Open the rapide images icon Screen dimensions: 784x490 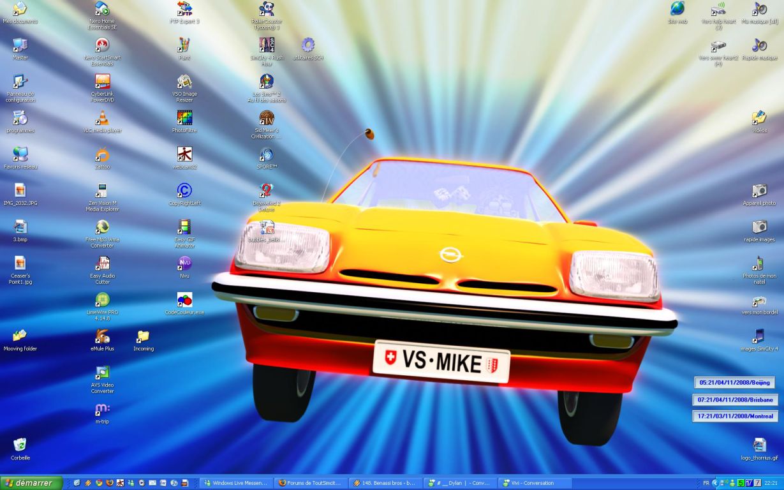click(759, 227)
